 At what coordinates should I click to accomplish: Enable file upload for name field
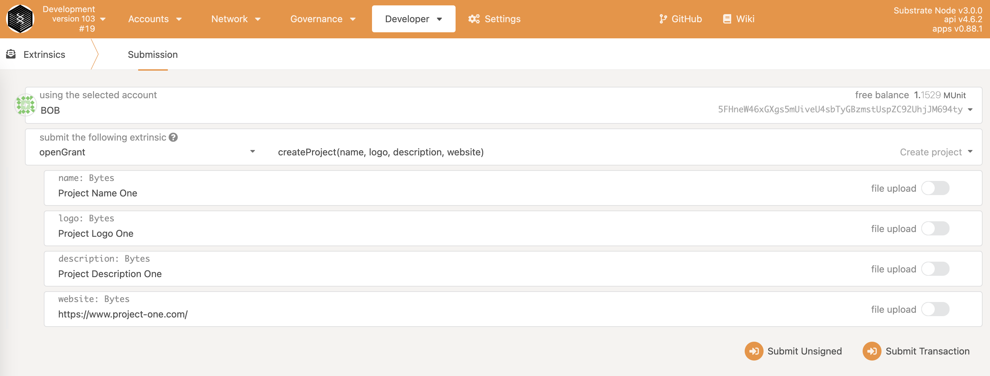935,188
